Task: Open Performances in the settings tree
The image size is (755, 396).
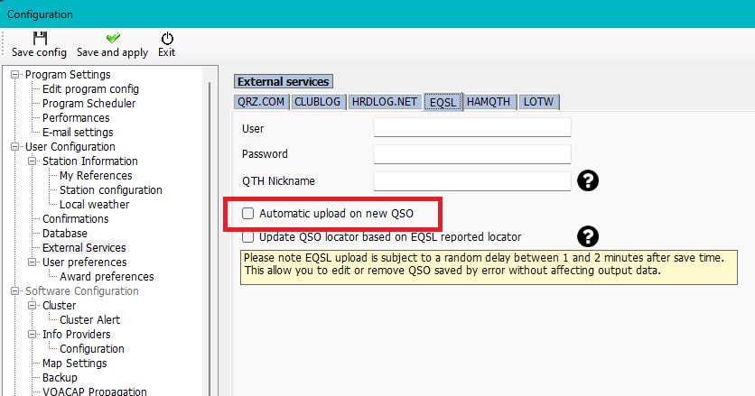Action: pos(76,118)
